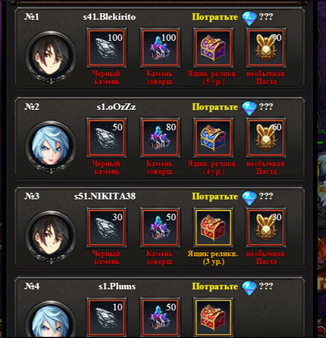Click s51.NIKITA38's dark-haired avatar portrait
326x338 pixels.
[x=51, y=237]
